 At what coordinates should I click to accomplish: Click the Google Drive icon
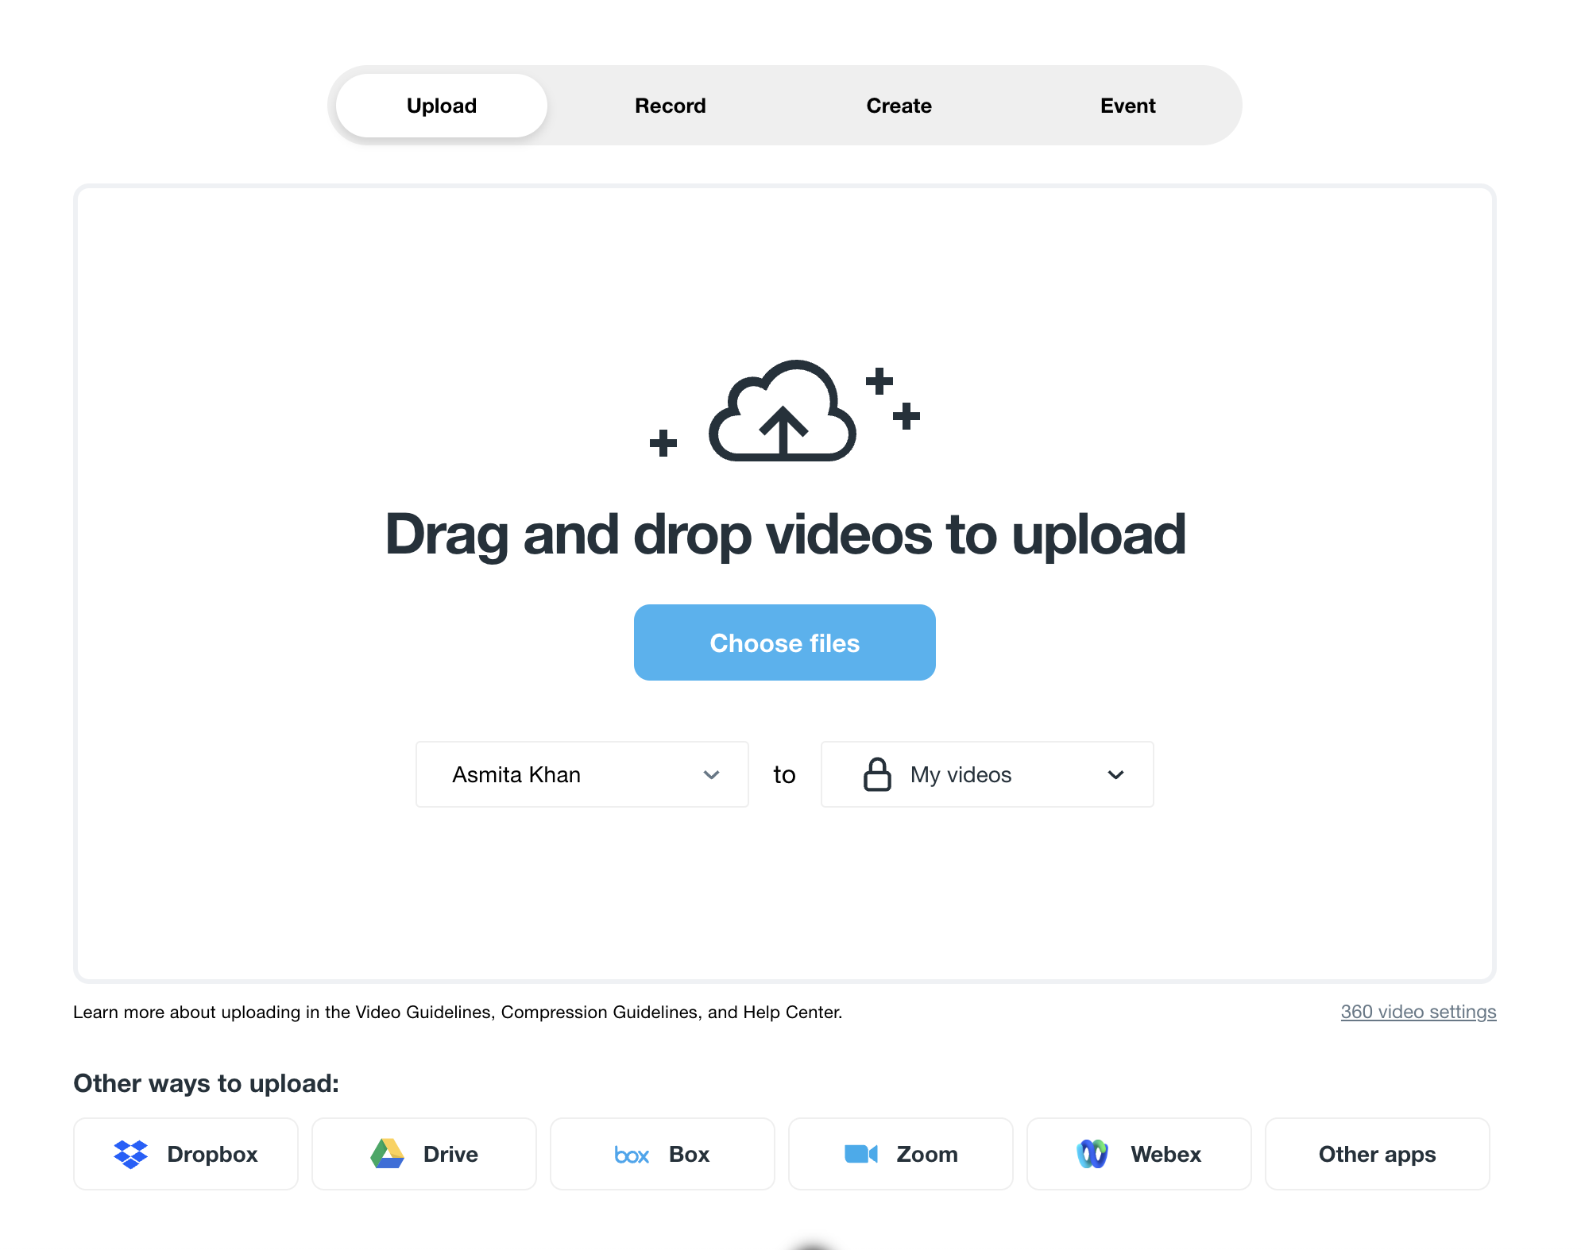[x=388, y=1154]
